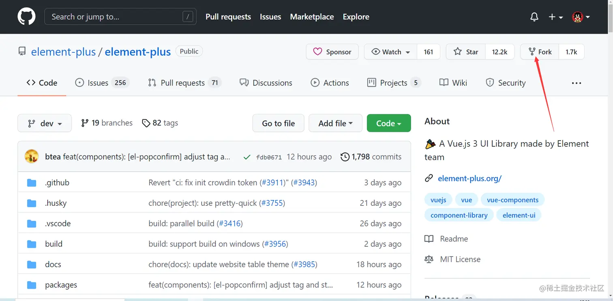
Task: View 19 branches
Action: click(107, 123)
